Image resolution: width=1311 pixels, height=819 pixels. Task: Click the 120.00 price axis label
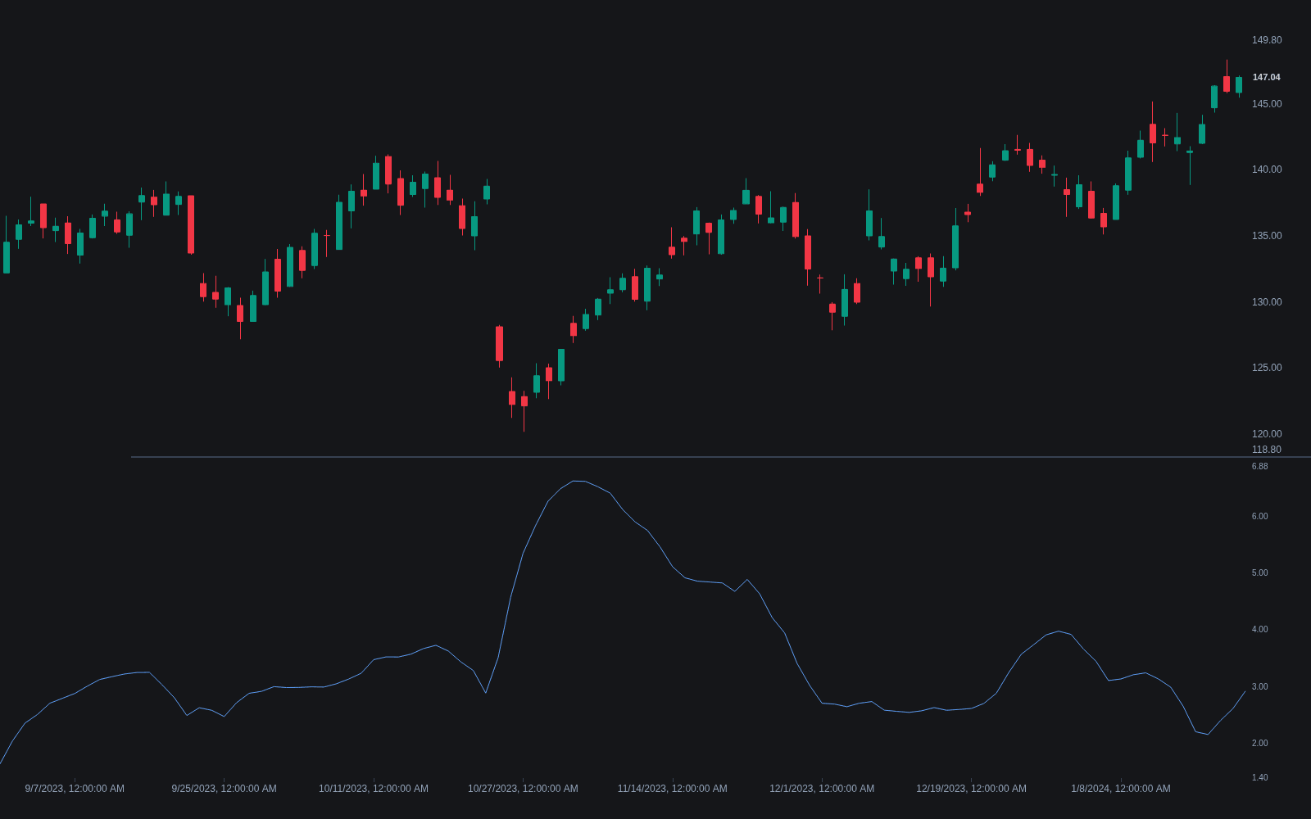[x=1267, y=434]
